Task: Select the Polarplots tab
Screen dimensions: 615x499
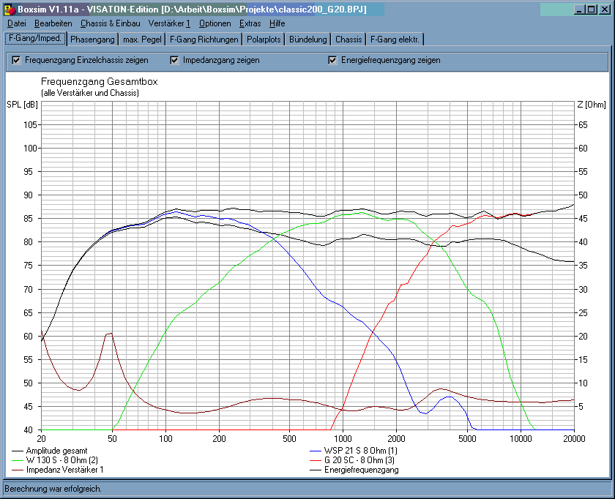Action: pyautogui.click(x=264, y=40)
